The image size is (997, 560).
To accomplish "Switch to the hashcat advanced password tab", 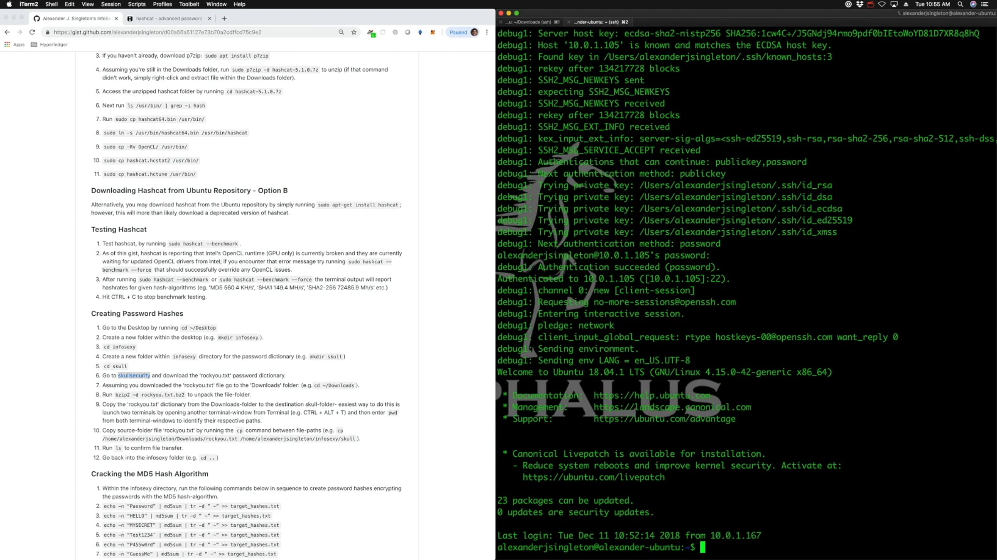I will point(169,19).
